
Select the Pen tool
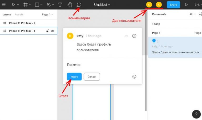click(48, 5)
